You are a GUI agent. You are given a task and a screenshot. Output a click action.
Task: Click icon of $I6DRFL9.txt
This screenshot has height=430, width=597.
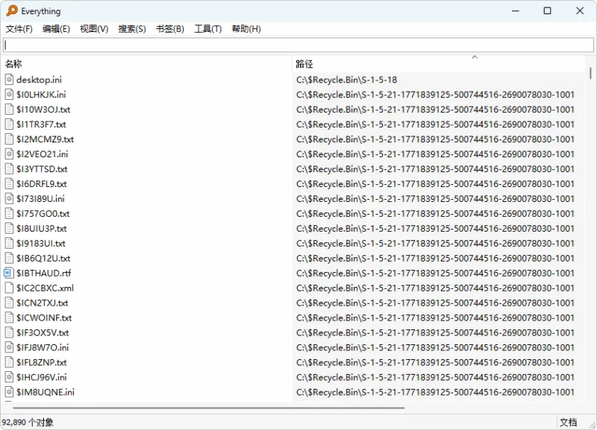pos(9,183)
